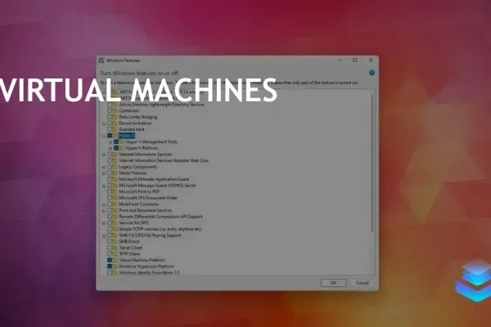
Task: Select "Simple TCPIP services" row text
Action: point(160,229)
